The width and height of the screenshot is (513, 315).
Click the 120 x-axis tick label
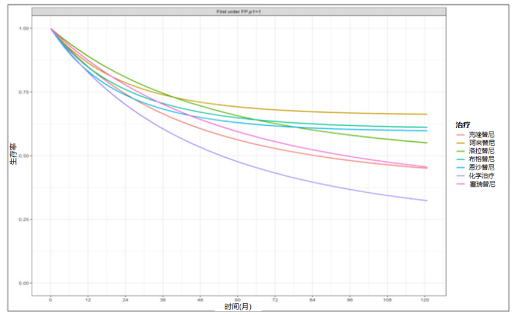(426, 299)
